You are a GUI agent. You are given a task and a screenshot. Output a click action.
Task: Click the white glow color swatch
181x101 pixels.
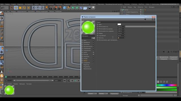point(119,24)
